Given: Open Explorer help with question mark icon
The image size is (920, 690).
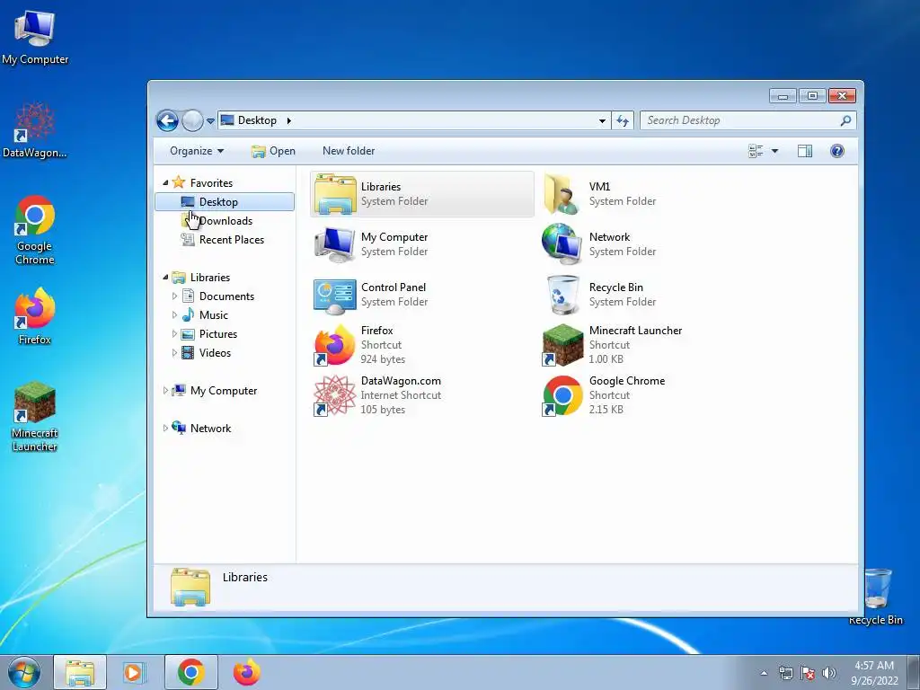Looking at the screenshot, I should [x=837, y=151].
